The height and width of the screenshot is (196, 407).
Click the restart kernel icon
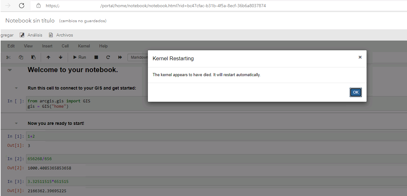tap(107, 57)
